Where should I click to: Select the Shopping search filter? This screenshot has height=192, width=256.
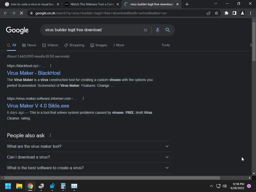point(74,45)
